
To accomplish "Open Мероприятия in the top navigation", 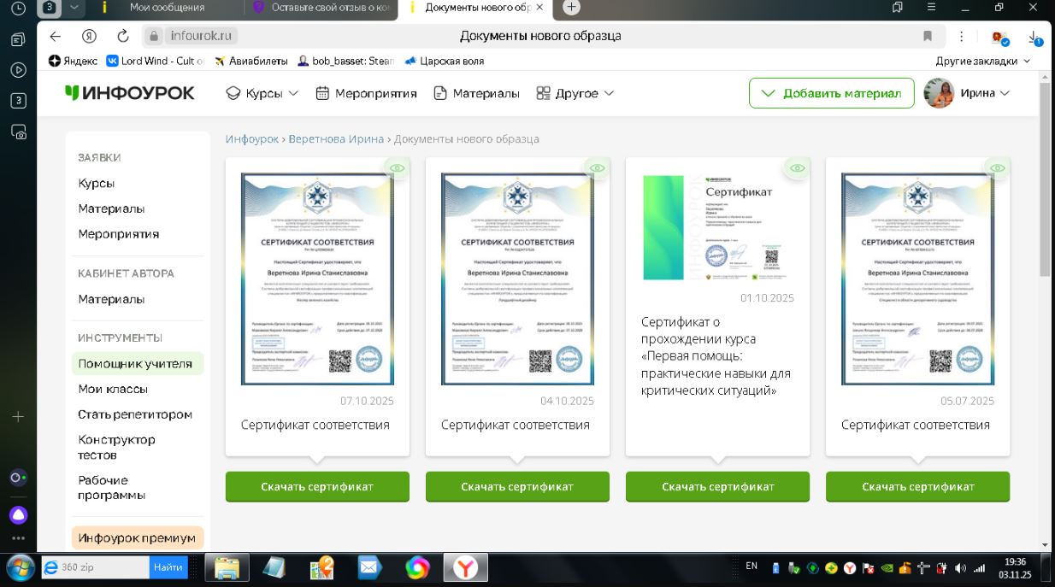I will tap(366, 93).
